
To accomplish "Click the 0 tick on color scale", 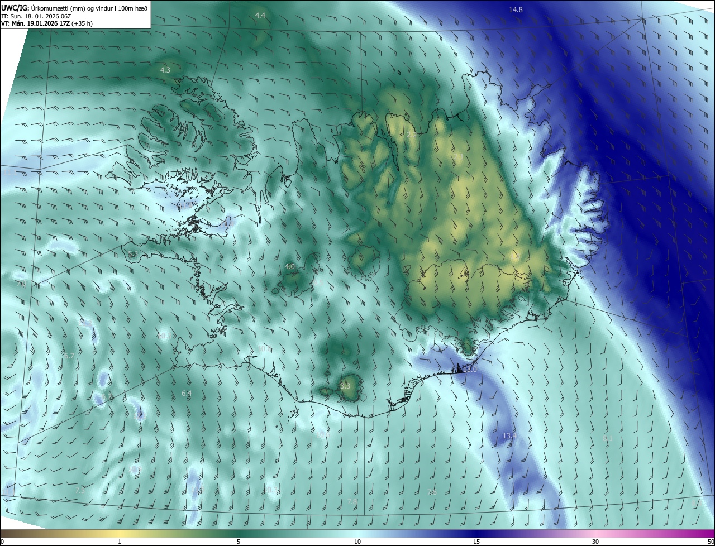I will point(2,542).
